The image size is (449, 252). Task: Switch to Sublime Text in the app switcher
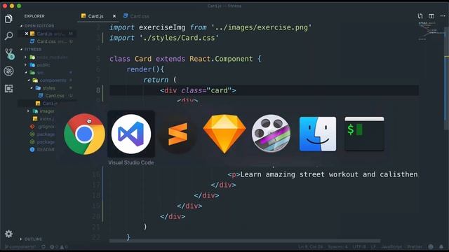177,134
